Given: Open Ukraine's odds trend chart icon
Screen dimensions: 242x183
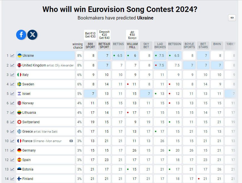Looking at the screenshot, I should 12,56.
